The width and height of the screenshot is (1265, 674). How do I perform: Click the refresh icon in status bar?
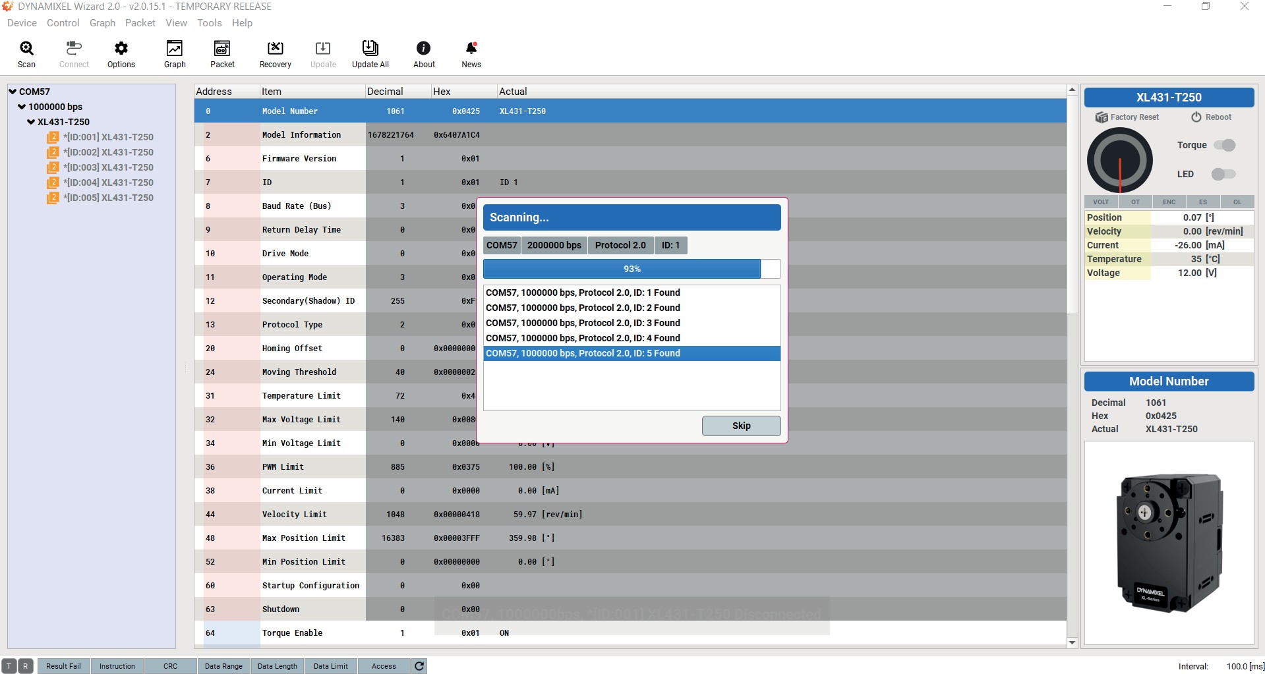(x=419, y=666)
